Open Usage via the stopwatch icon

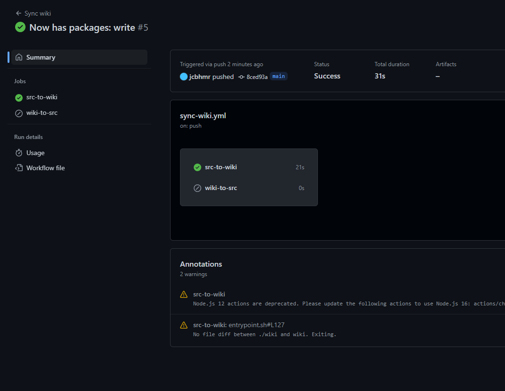[x=19, y=153]
